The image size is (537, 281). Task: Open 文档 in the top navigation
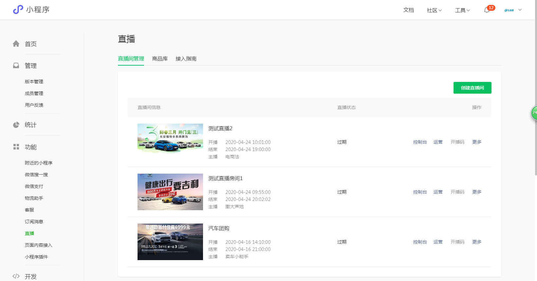point(409,10)
